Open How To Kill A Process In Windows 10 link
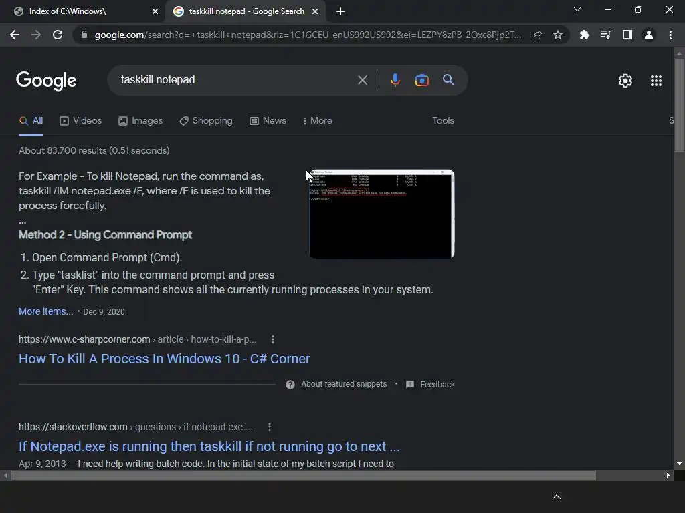 (x=165, y=359)
